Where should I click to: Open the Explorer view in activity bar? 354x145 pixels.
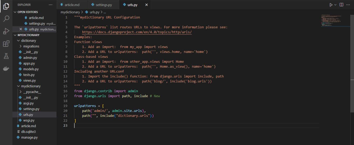pyautogui.click(x=6, y=6)
